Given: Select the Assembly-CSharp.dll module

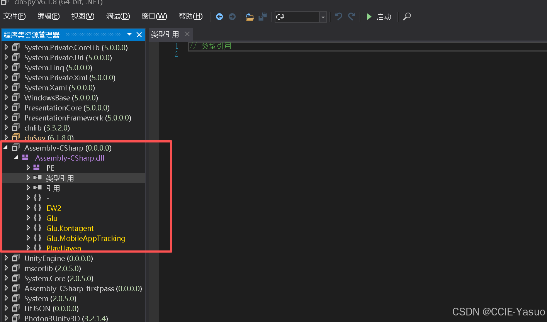Looking at the screenshot, I should tap(70, 158).
